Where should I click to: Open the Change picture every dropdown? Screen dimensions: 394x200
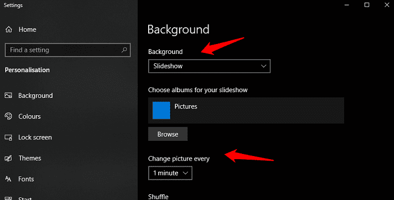(170, 173)
